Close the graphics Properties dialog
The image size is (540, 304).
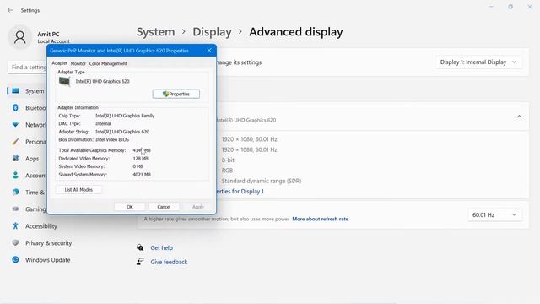209,51
